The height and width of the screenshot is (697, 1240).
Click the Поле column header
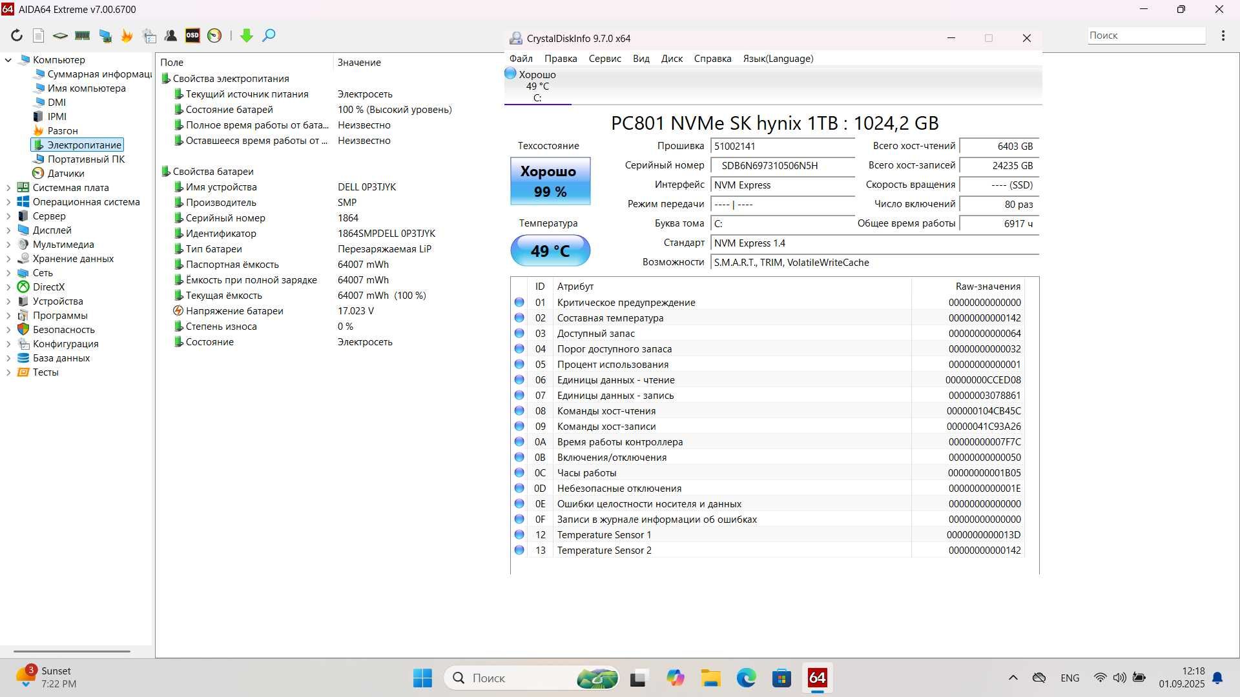point(245,63)
